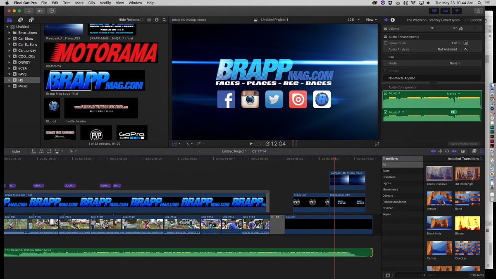
Task: Toggle the Transitions browser bowtie icon
Action: [x=482, y=151]
